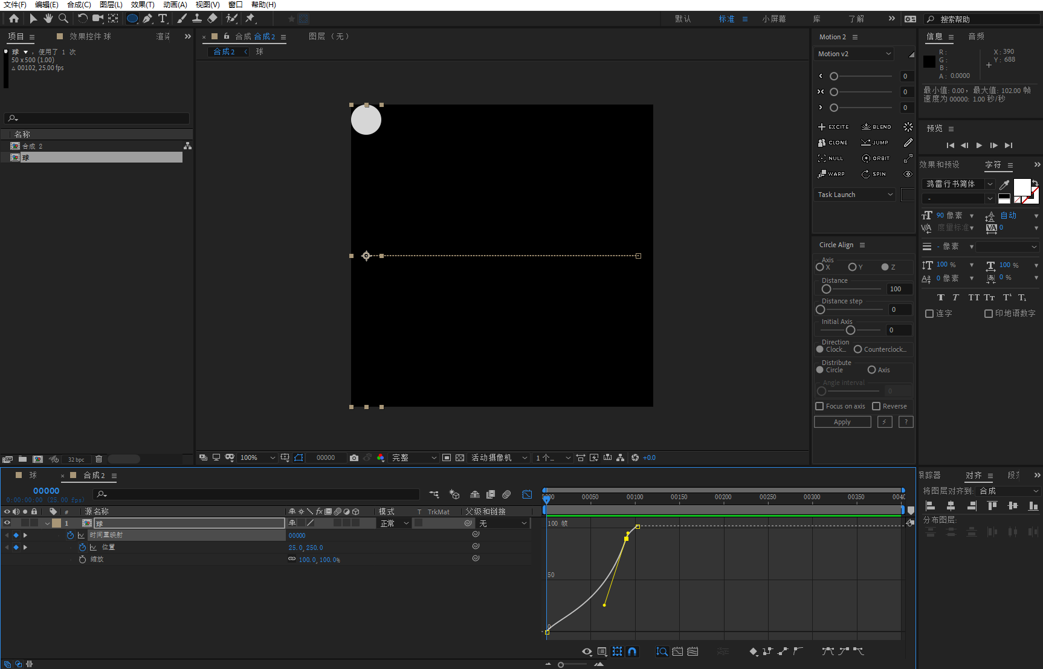This screenshot has width=1043, height=669.
Task: Open the 合成(C) menu
Action: 79,5
